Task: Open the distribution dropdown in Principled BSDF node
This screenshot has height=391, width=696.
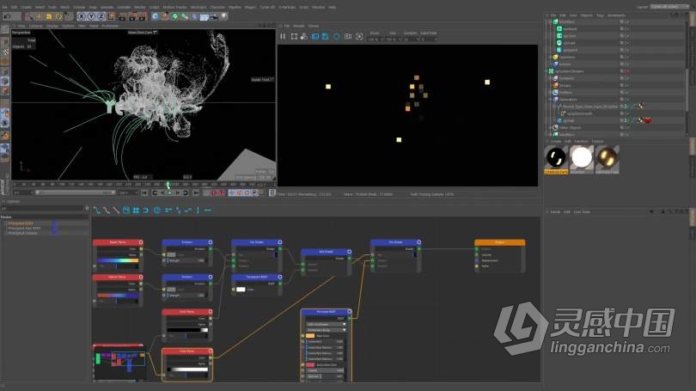Action: click(327, 325)
